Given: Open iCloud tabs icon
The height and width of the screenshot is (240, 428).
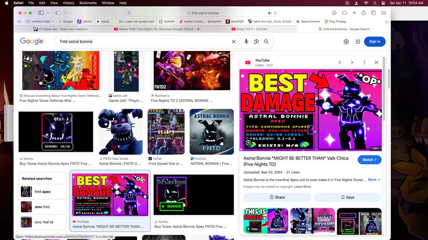Looking at the screenshot, I should pyautogui.click(x=344, y=13).
